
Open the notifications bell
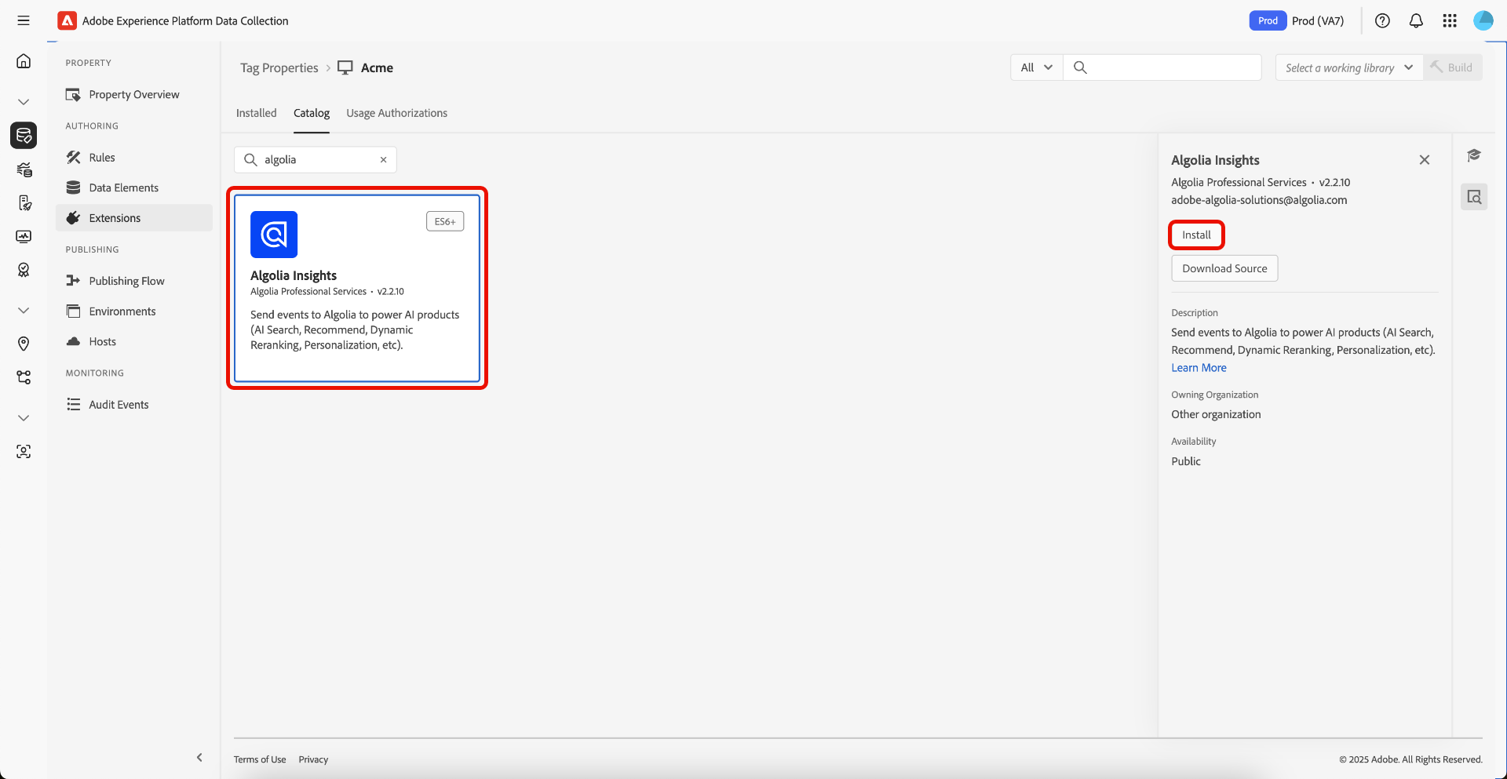pyautogui.click(x=1416, y=21)
